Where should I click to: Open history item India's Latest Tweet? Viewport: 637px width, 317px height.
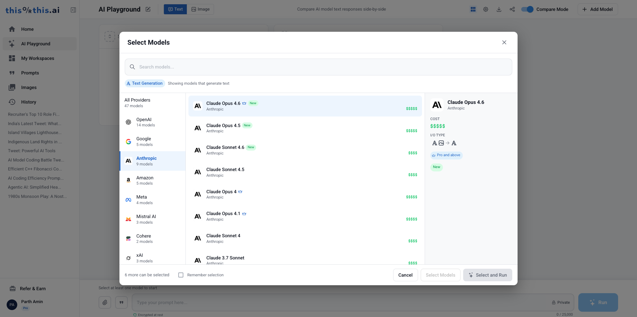35,124
